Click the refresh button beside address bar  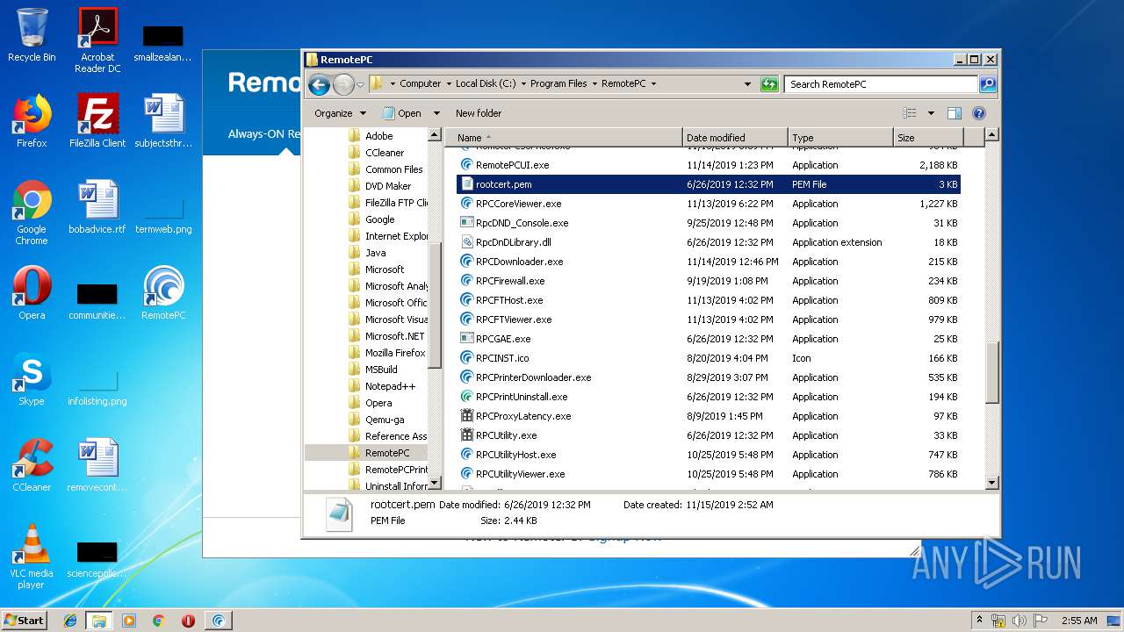(x=769, y=84)
